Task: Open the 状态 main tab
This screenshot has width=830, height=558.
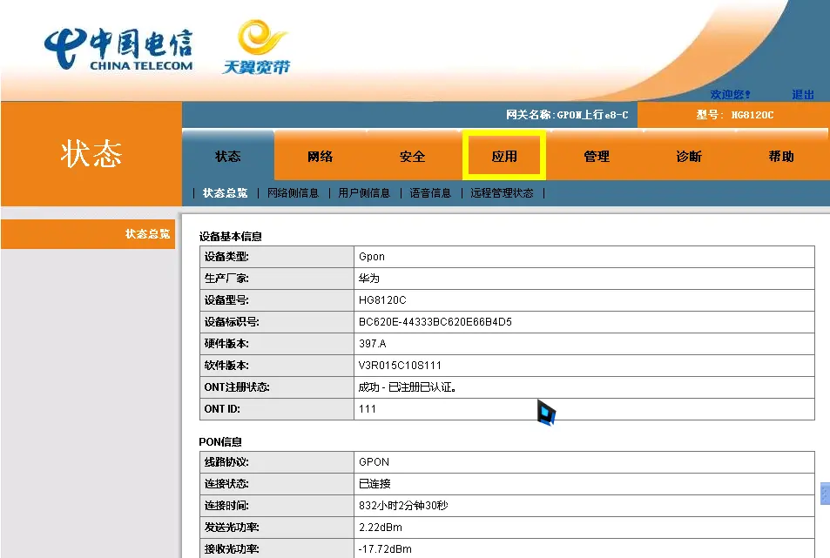Action: pyautogui.click(x=227, y=156)
